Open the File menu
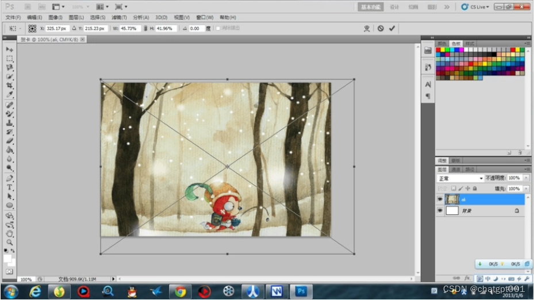This screenshot has height=300, width=534. pos(13,17)
